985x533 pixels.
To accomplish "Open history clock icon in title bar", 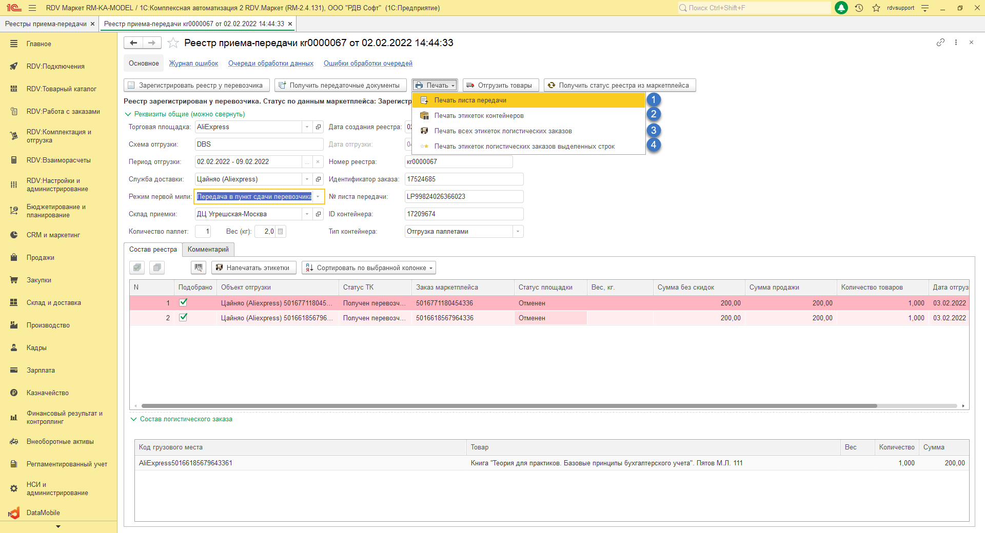I will pos(859,8).
